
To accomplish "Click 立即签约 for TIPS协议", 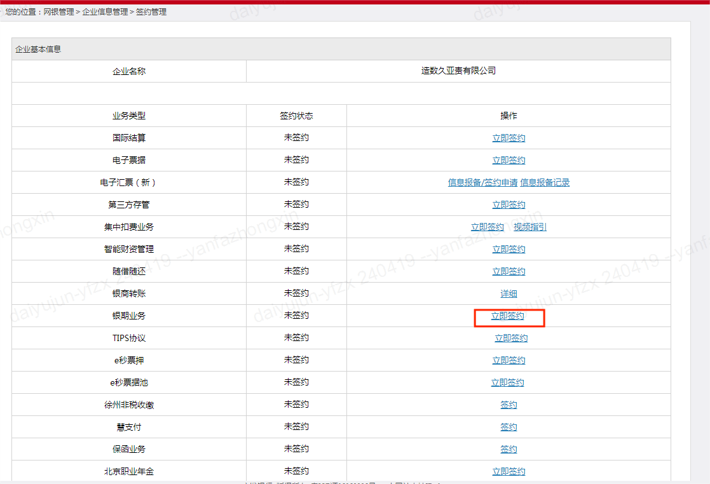I will 511,338.
